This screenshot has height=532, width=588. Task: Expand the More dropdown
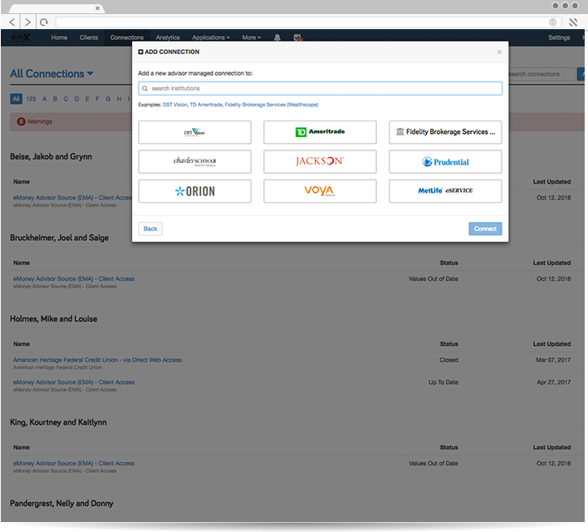[x=252, y=37]
